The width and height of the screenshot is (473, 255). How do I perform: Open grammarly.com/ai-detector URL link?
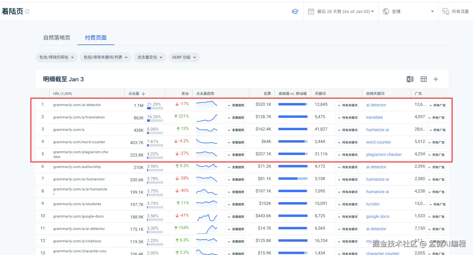[x=77, y=105]
